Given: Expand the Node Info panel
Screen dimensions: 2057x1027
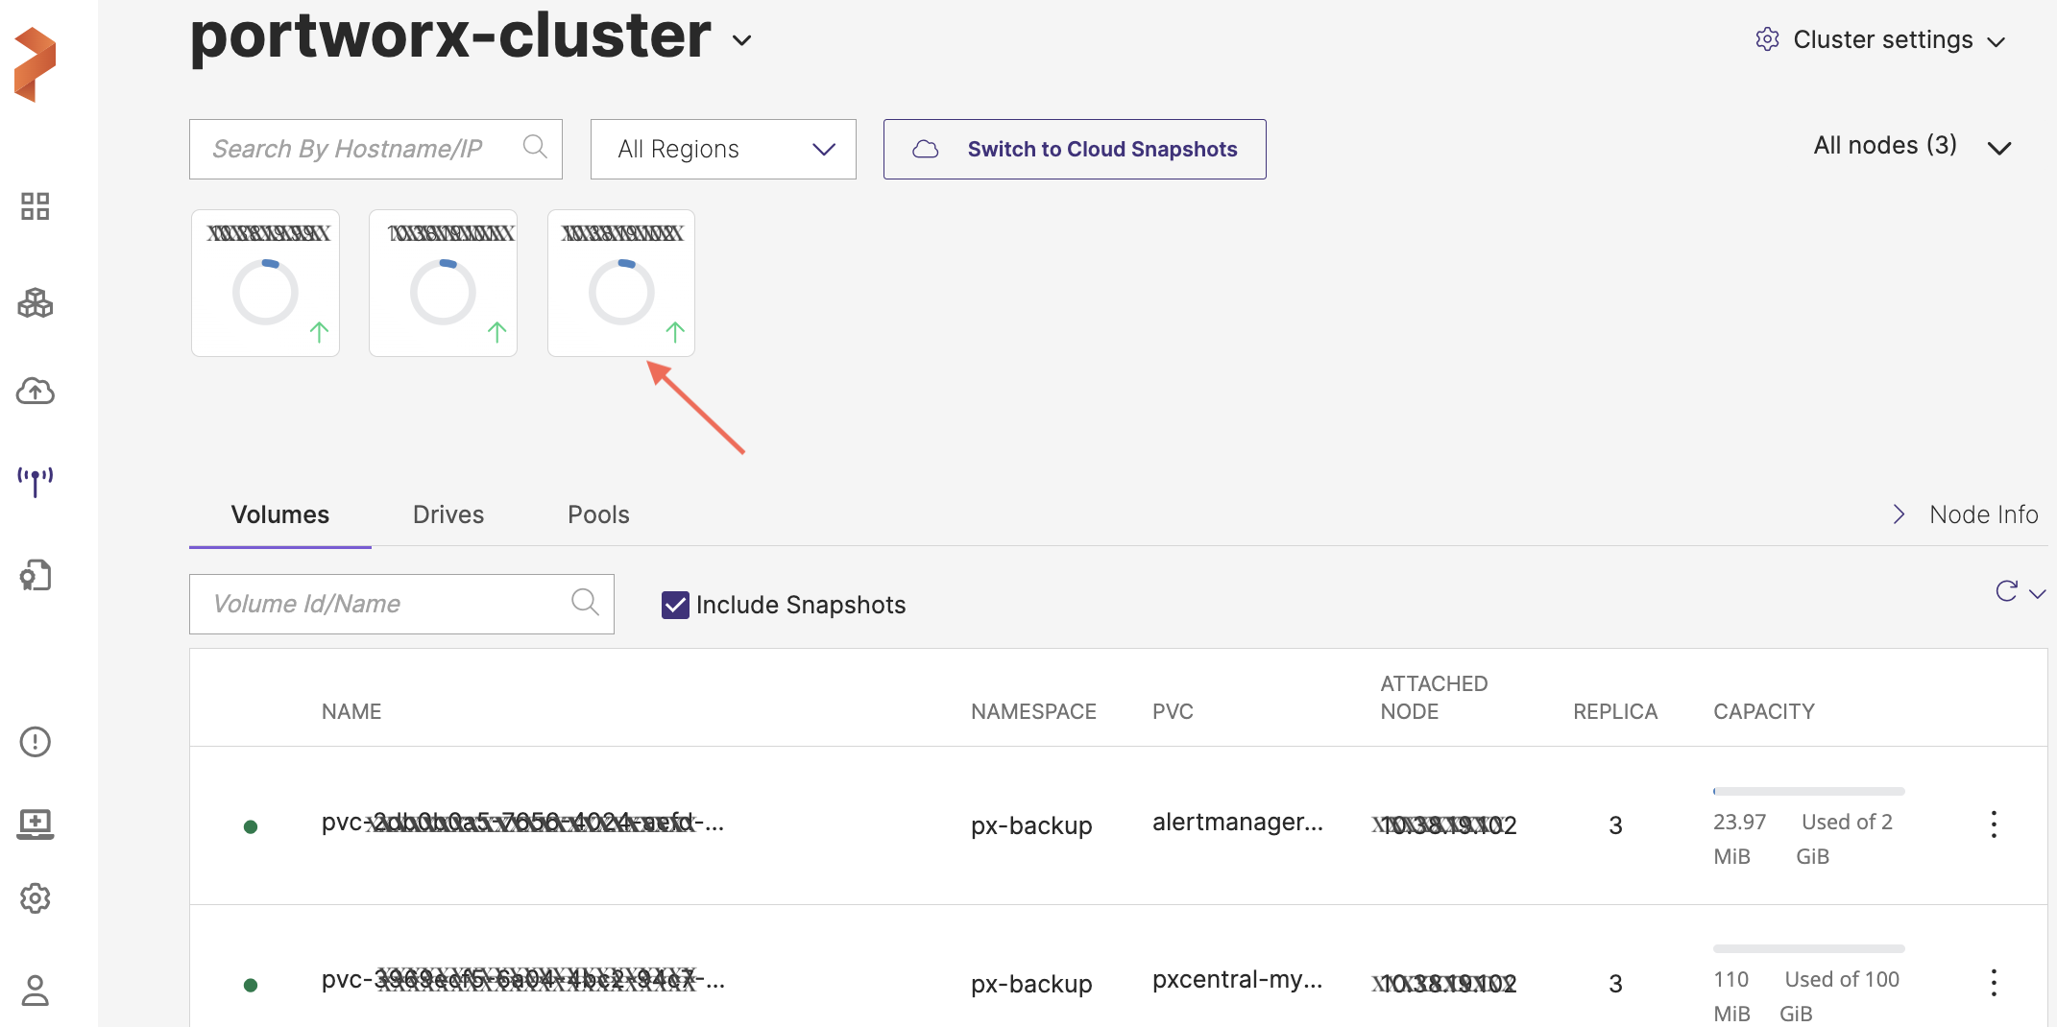Looking at the screenshot, I should pos(1966,514).
